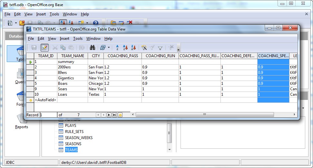Click the Undo data entry icon

tap(82, 48)
